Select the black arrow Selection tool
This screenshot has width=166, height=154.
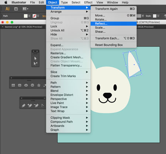pos(35,58)
